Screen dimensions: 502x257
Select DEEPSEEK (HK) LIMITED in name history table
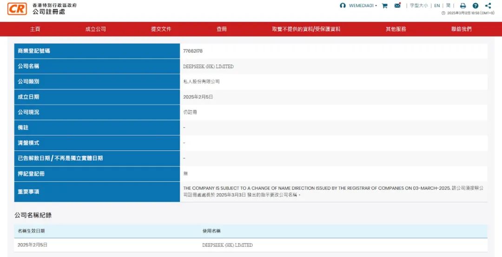pyautogui.click(x=228, y=245)
